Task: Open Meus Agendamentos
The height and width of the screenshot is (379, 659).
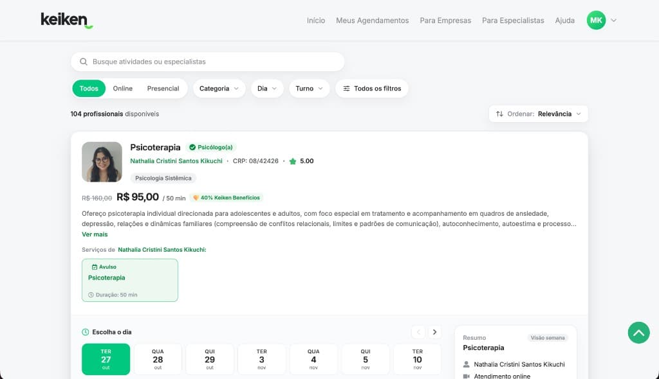Action: point(373,20)
